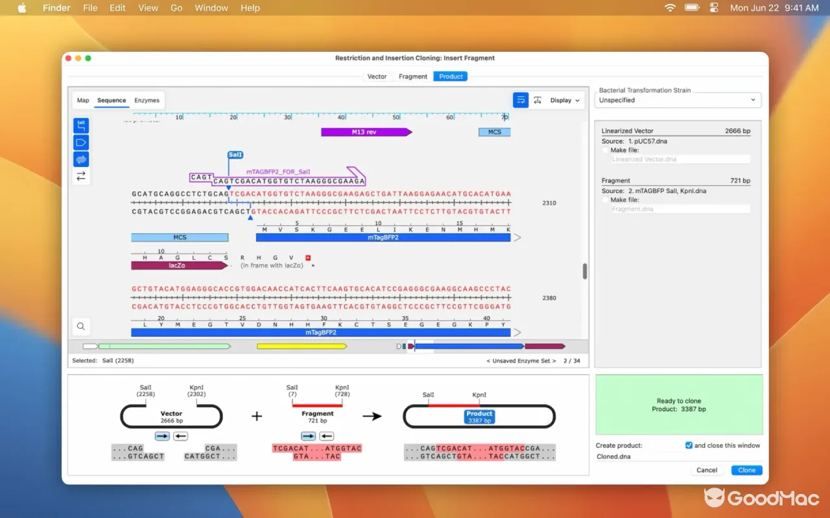Click the blue SalI enzyme flag above the sequence
The image size is (830, 518).
point(235,155)
